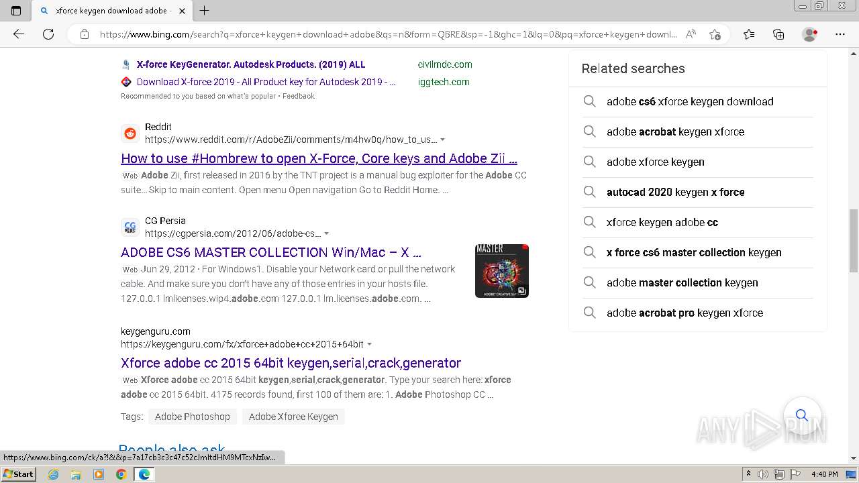Choose adobe xforce keygen related search
The width and height of the screenshot is (859, 483).
(x=697, y=162)
